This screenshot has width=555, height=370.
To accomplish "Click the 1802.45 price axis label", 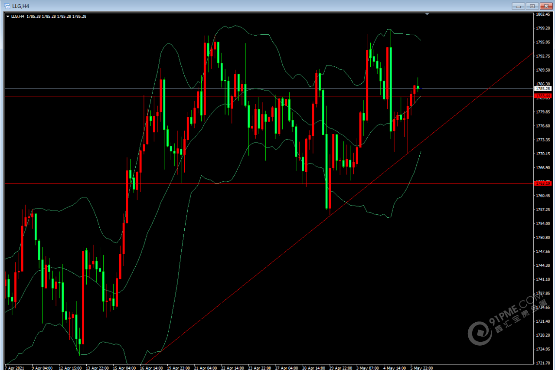I will point(543,14).
